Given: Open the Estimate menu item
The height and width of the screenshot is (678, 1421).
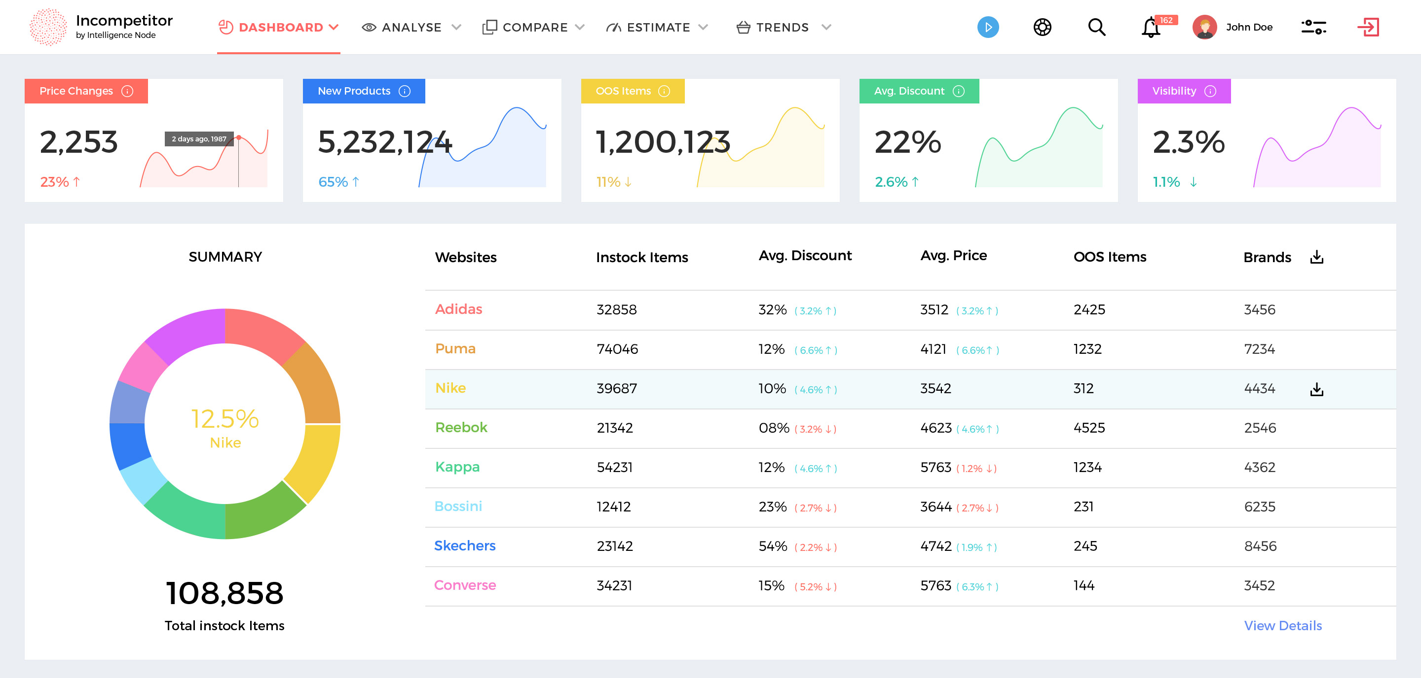Looking at the screenshot, I should tap(658, 27).
